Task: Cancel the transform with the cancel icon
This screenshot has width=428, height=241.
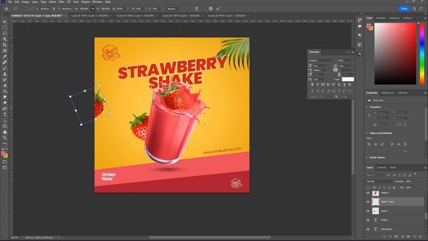Action: tap(211, 9)
